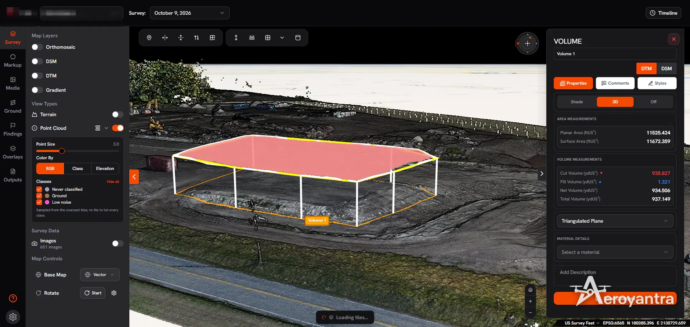The width and height of the screenshot is (690, 327).
Task: Zoom in with the plus icon
Action: 530,301
